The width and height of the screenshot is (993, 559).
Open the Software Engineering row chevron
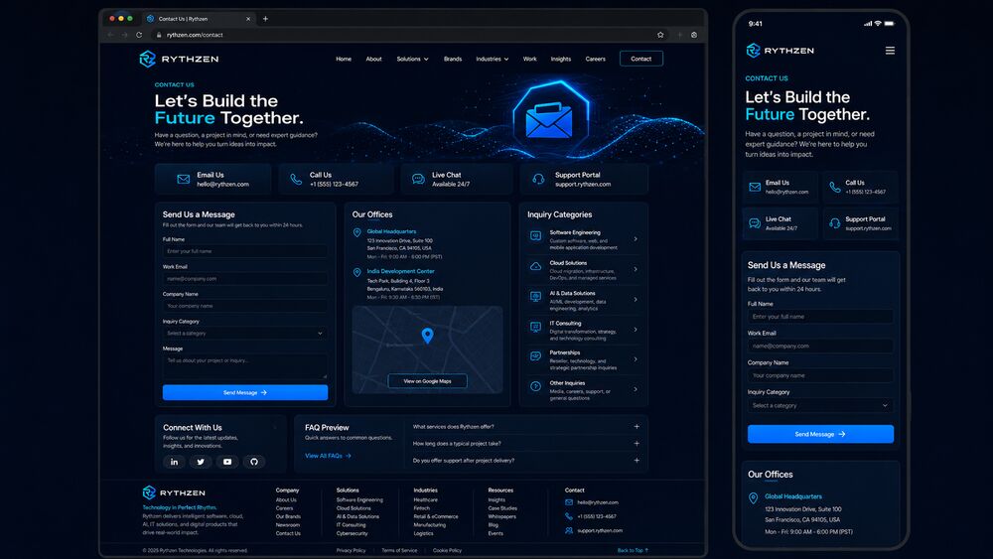(x=636, y=239)
